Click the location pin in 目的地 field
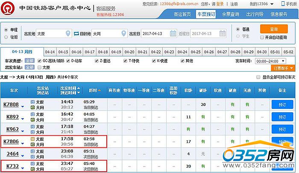This screenshot has height=173, width=299. click(124, 33)
